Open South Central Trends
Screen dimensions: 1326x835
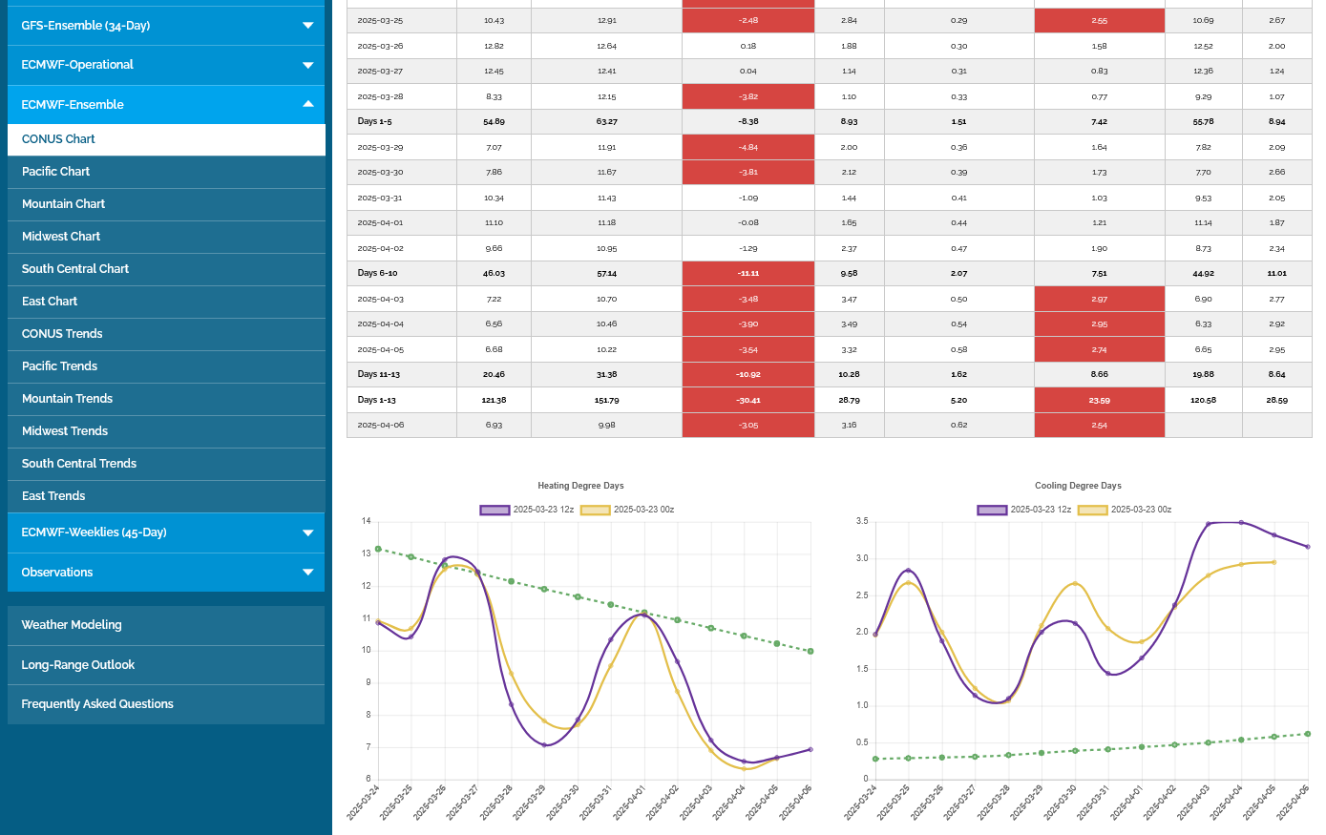[x=79, y=464]
